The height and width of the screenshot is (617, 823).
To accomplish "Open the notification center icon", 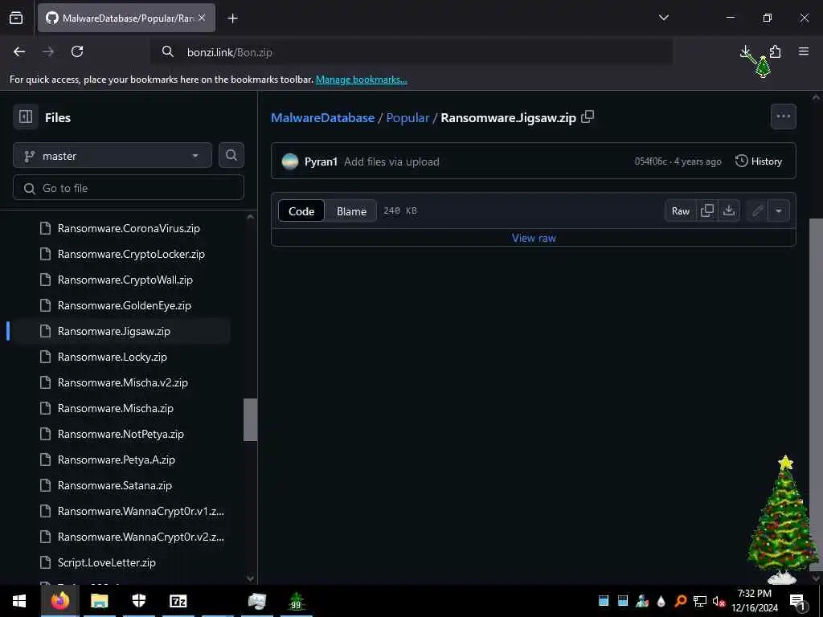I will [x=797, y=601].
